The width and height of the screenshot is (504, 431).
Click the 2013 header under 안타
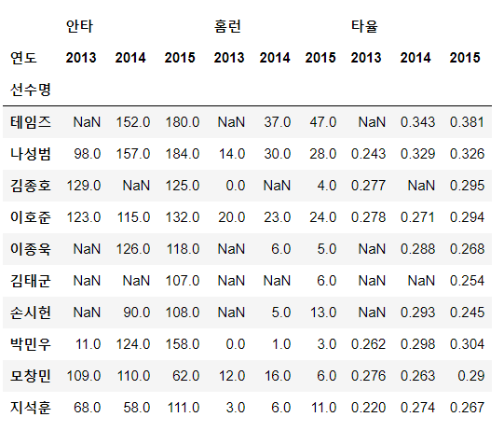tap(81, 58)
